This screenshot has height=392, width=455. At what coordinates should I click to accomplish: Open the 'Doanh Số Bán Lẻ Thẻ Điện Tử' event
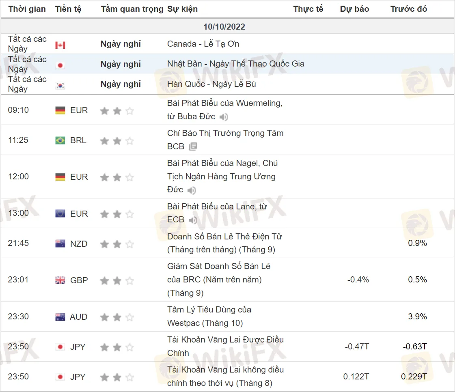(224, 243)
